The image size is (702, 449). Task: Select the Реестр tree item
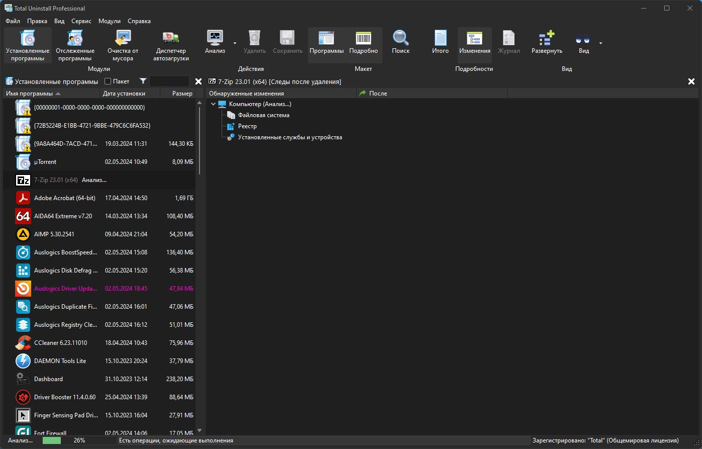click(x=247, y=126)
